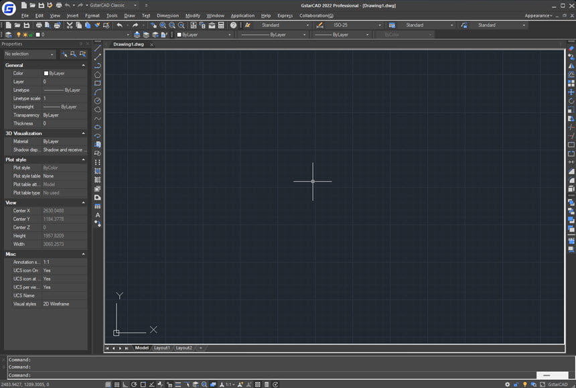Select the Drawing1.dwg document tab

click(129, 44)
